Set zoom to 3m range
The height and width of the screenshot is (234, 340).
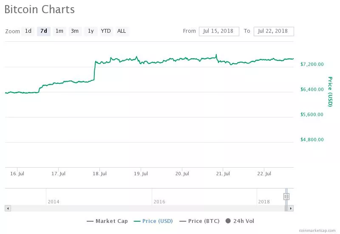pos(75,31)
